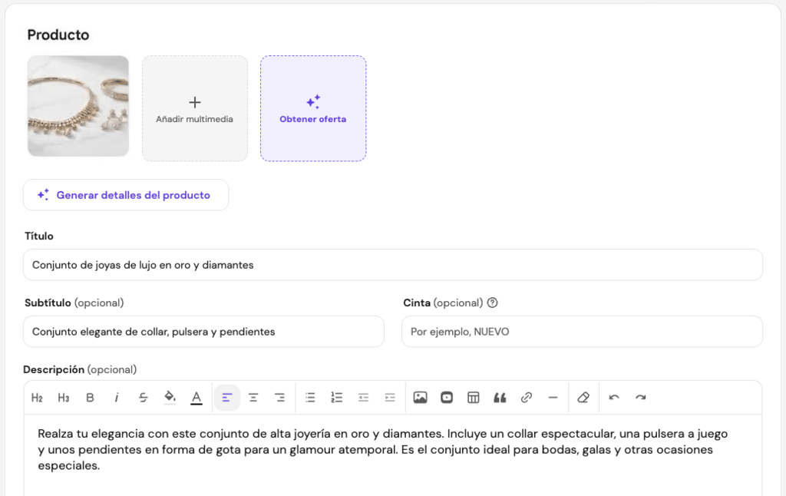Toggle bold formatting in description editor
This screenshot has height=496, width=786.
[x=91, y=398]
